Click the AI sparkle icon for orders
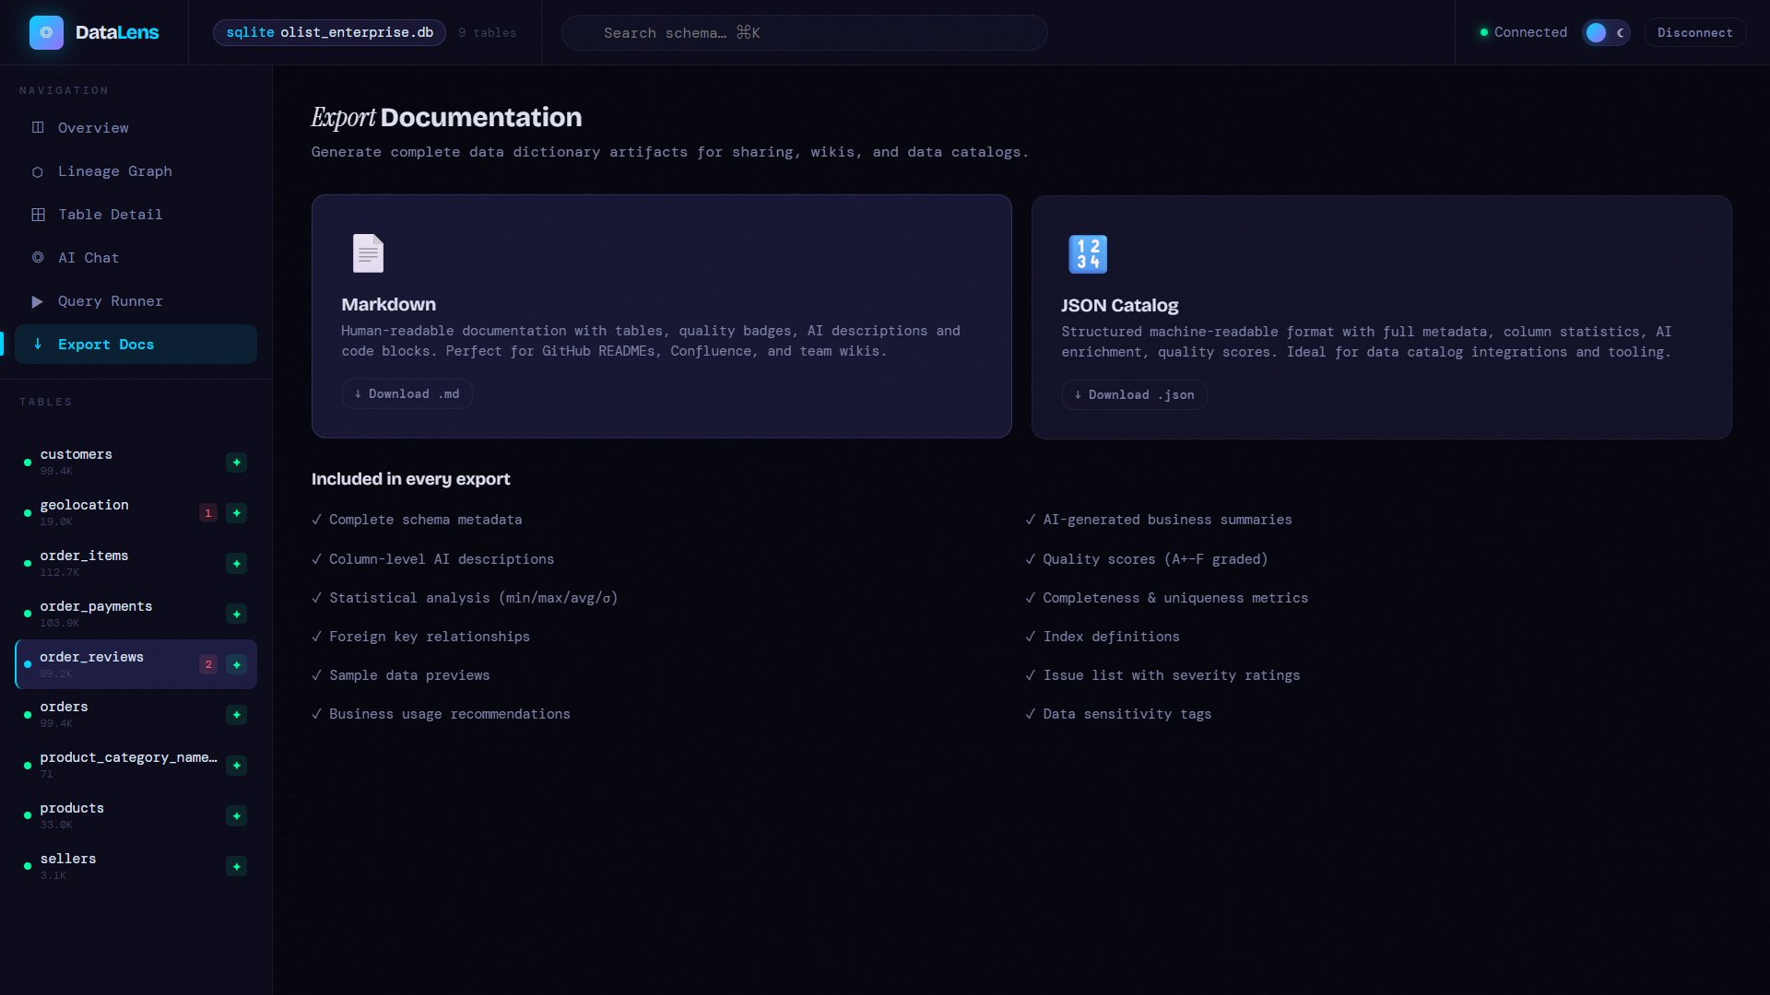The height and width of the screenshot is (995, 1770). tap(237, 715)
